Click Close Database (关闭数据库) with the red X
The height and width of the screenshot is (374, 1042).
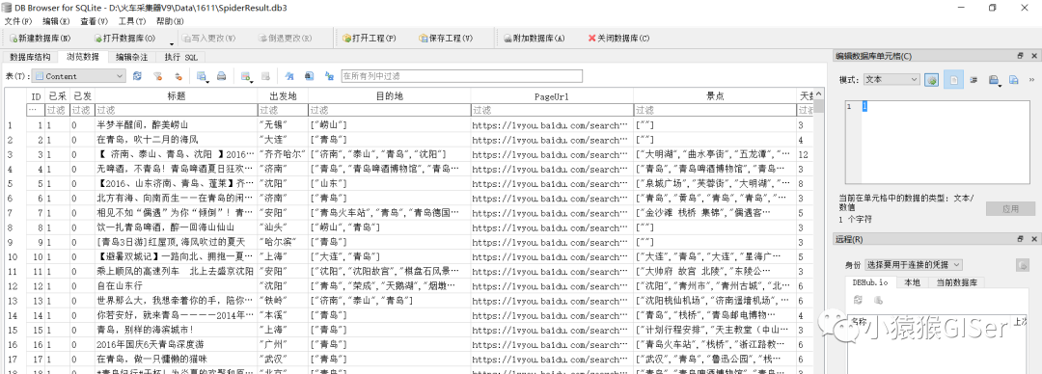(618, 38)
